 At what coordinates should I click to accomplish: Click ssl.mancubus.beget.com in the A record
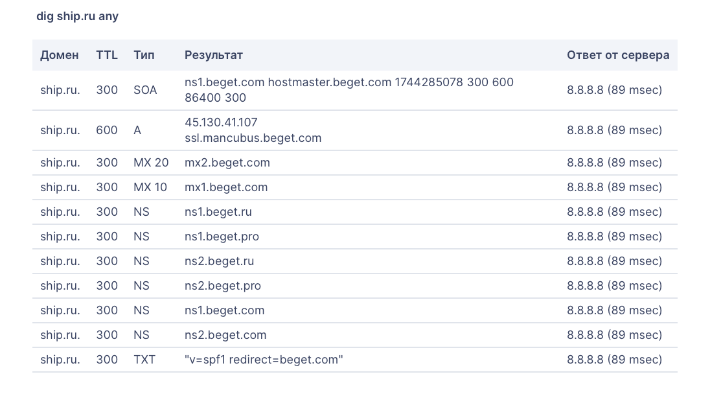[x=253, y=138]
